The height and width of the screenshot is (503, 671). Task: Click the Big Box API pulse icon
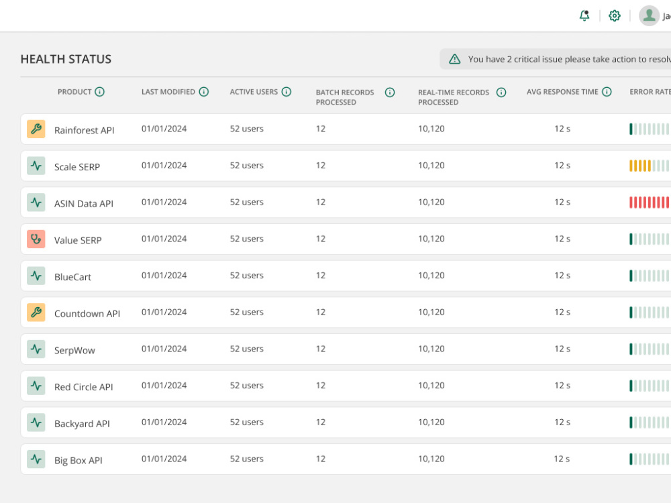click(36, 459)
